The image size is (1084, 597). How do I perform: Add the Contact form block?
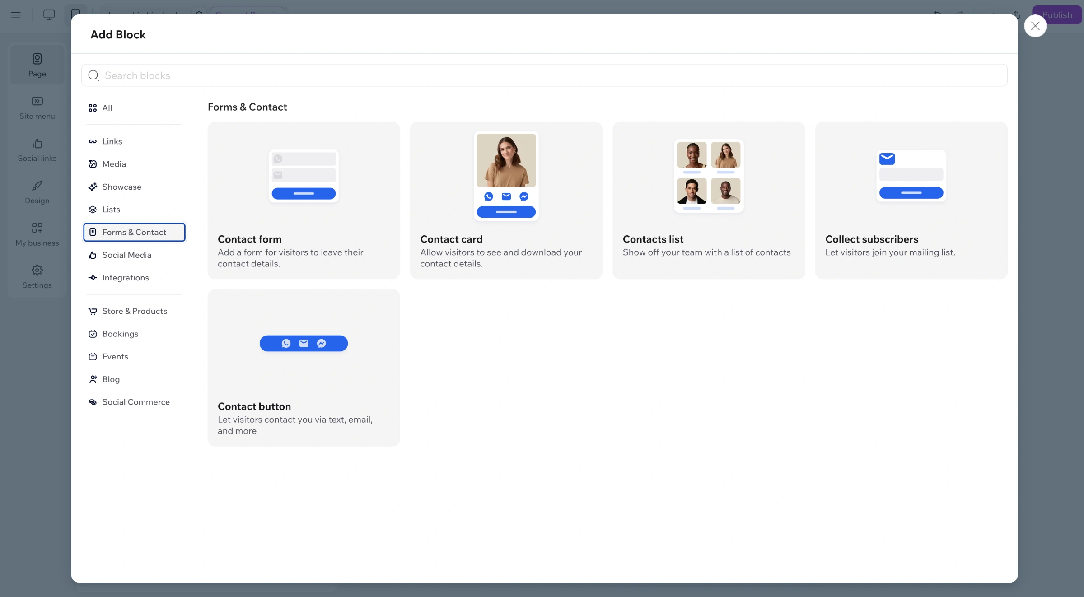point(304,201)
